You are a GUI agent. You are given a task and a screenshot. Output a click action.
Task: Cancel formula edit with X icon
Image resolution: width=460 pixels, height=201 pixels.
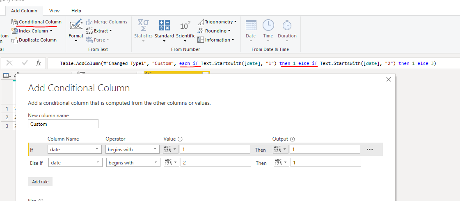[9, 63]
